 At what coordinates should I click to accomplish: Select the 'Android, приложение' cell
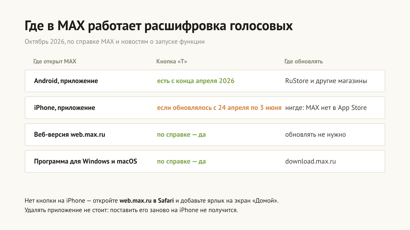tap(66, 81)
